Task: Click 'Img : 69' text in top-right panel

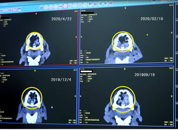Action: (x=86, y=21)
